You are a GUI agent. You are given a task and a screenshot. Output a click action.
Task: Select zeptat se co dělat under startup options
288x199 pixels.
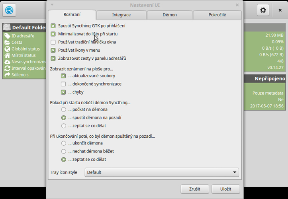pos(64,126)
